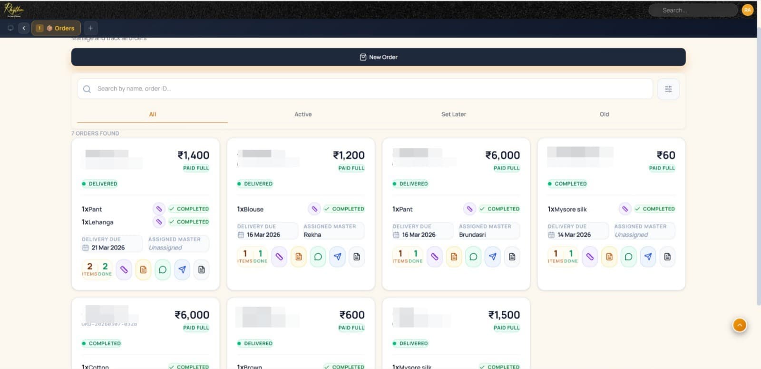The image size is (761, 369).
Task: Click COMPLETED badge next to 1xBlouse
Action: point(344,209)
